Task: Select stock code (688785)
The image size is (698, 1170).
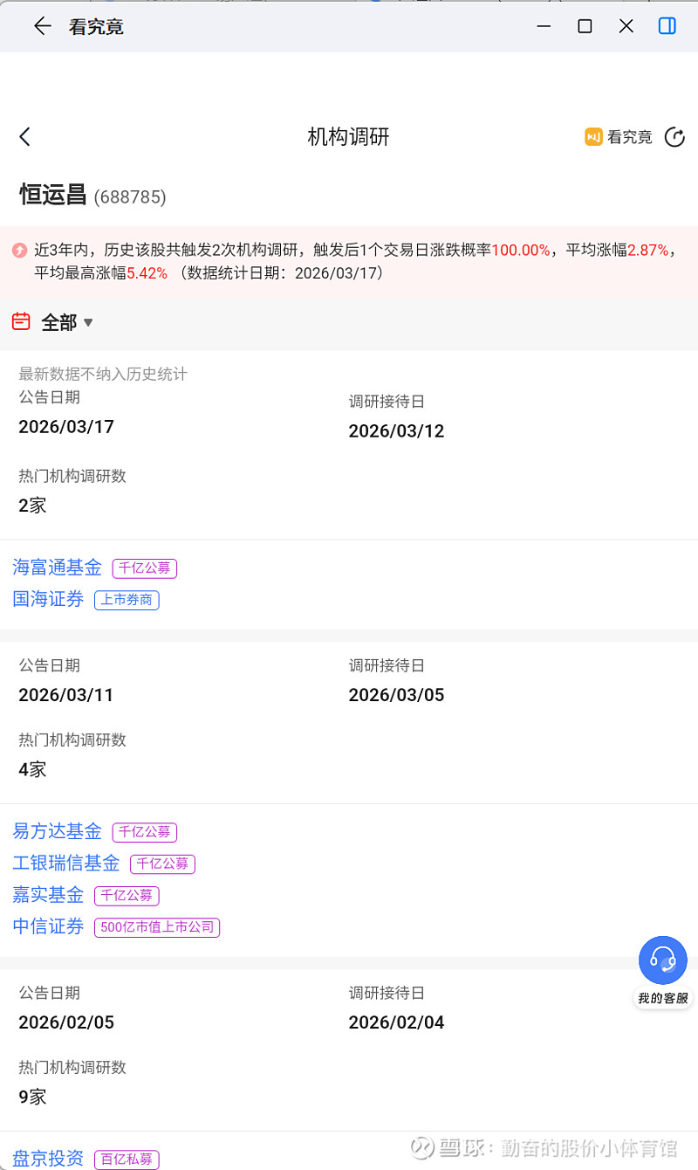Action: tap(130, 196)
